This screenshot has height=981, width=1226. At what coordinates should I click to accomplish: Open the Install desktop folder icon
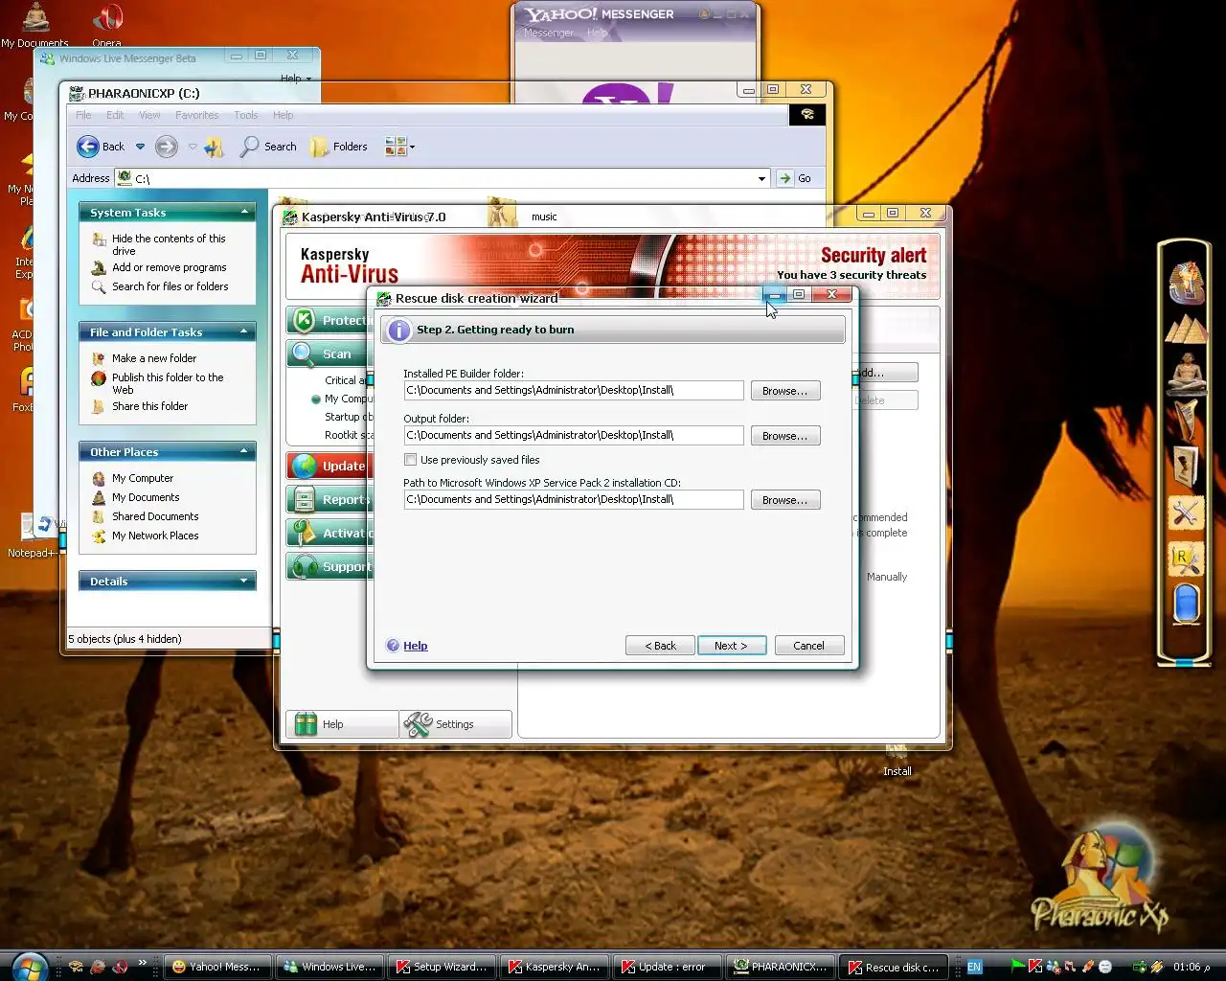coord(897,762)
